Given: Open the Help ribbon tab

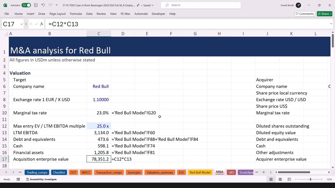Looking at the screenshot, I should coord(173,14).
